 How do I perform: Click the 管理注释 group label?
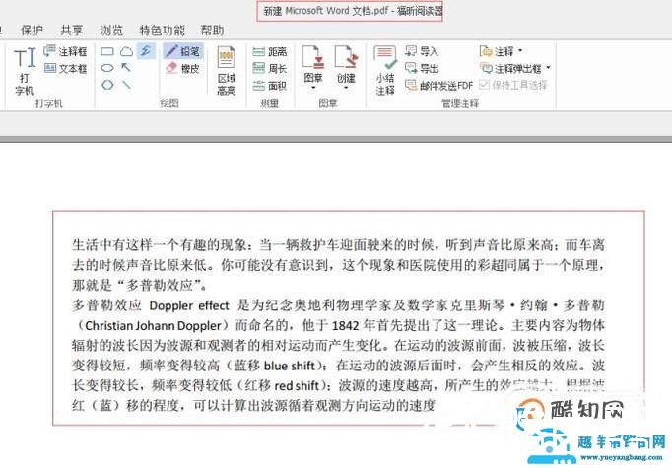tap(460, 103)
